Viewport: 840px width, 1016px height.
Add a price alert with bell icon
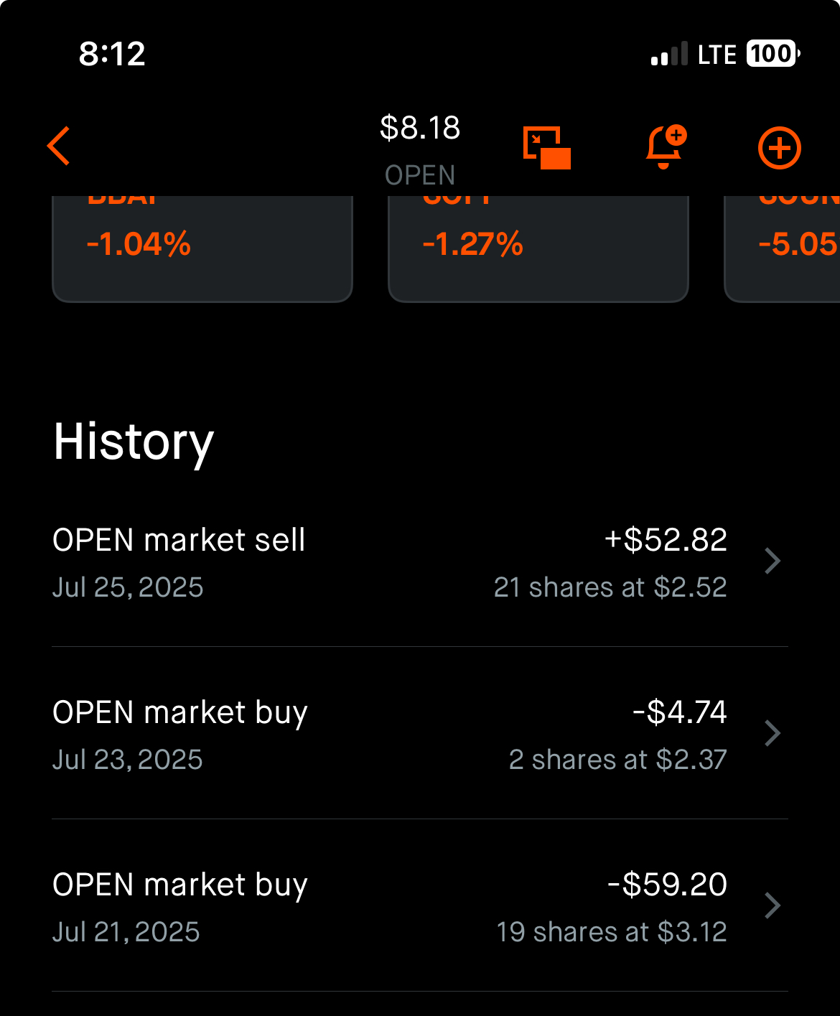[x=666, y=146]
